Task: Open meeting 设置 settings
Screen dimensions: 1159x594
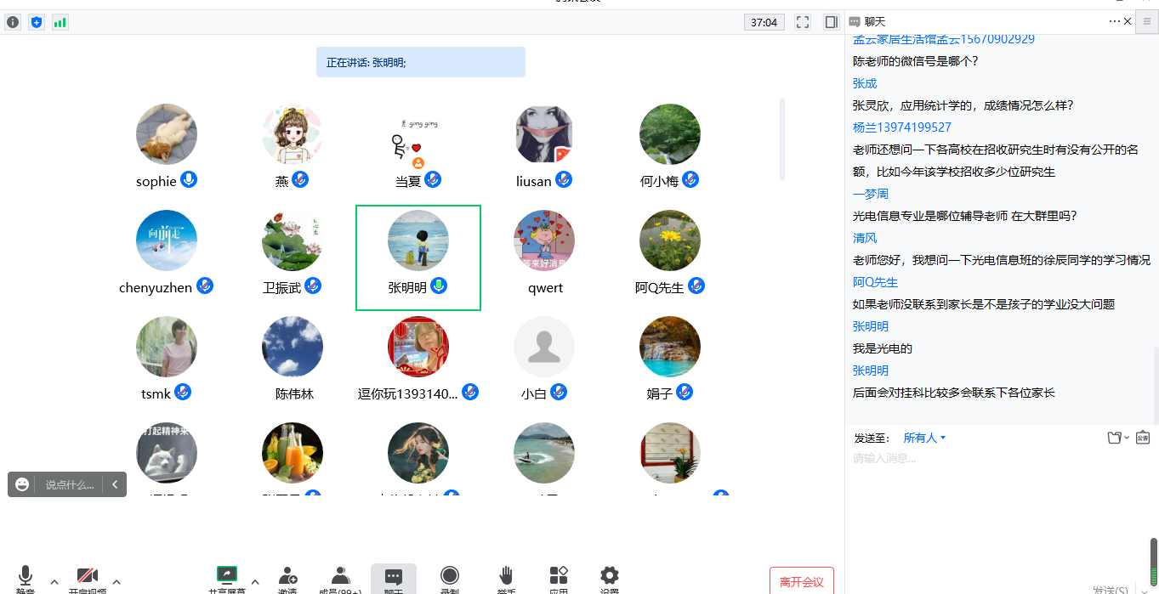Action: click(x=609, y=576)
